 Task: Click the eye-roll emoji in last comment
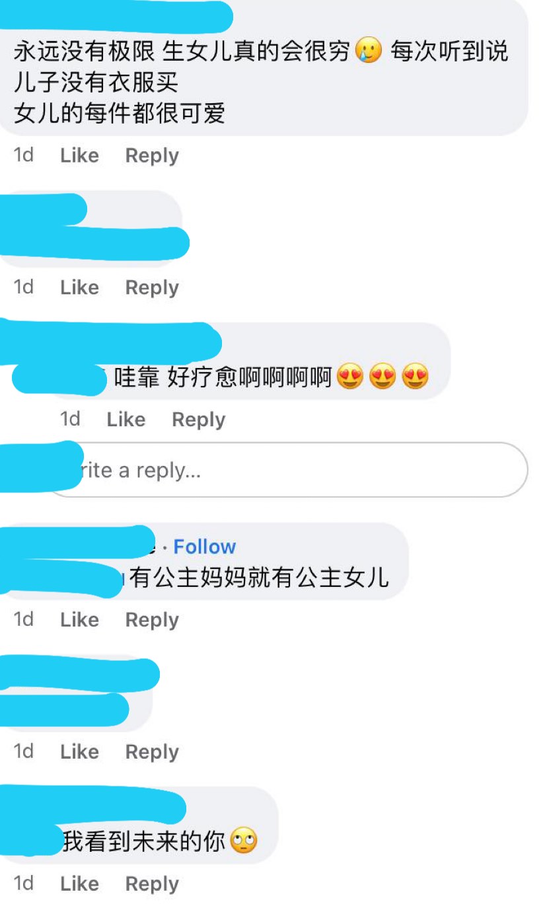click(244, 841)
